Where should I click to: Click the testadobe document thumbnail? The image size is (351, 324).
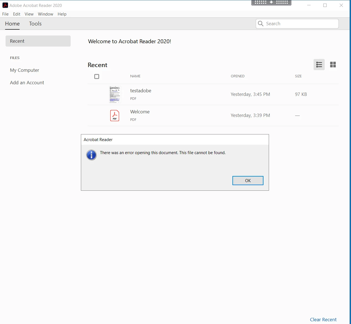115,95
